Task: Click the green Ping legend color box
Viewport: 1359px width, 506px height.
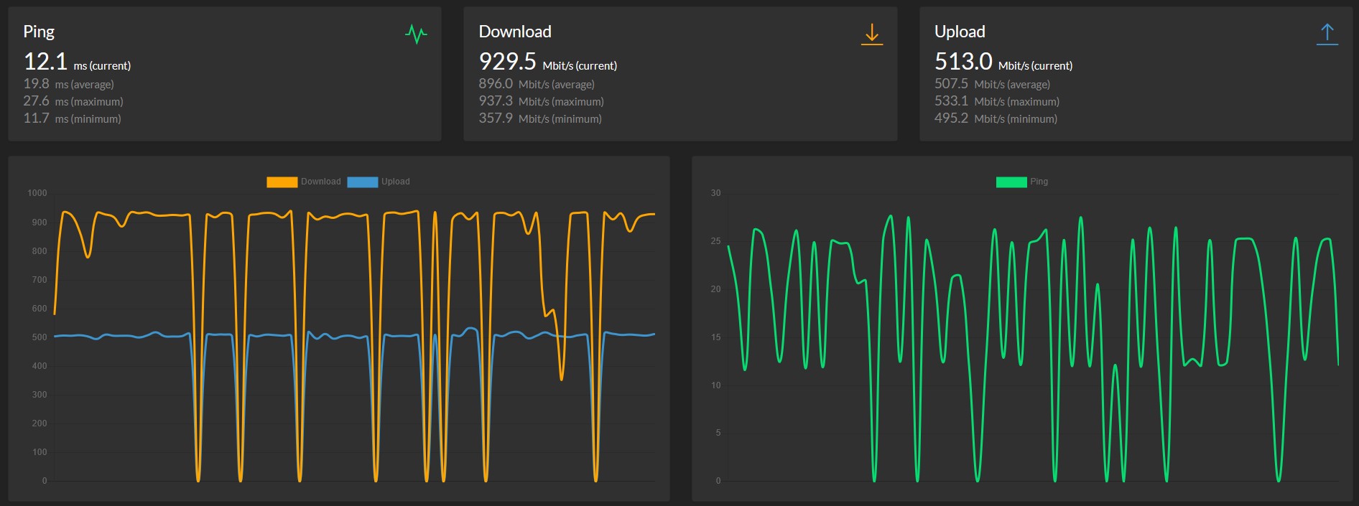Action: pos(1011,182)
